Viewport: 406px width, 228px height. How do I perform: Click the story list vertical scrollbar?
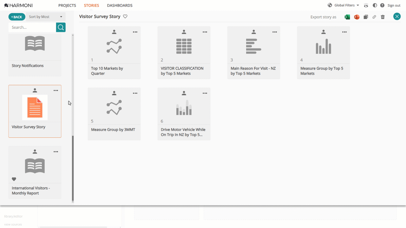click(x=73, y=168)
